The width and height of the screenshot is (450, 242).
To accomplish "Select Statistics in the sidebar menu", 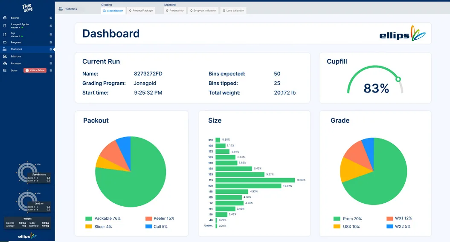I will [16, 49].
